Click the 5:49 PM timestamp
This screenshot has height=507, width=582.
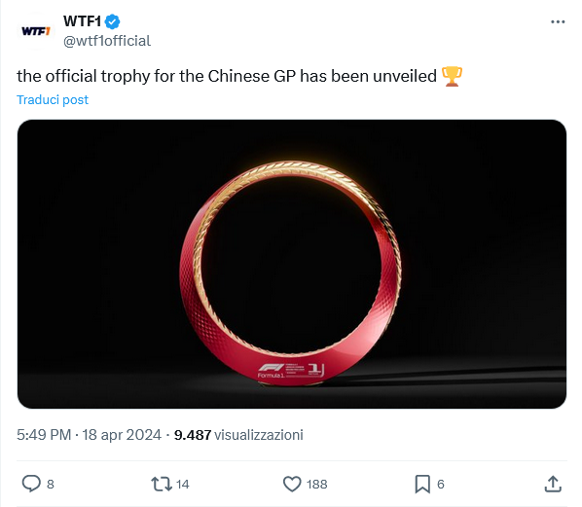pos(44,435)
